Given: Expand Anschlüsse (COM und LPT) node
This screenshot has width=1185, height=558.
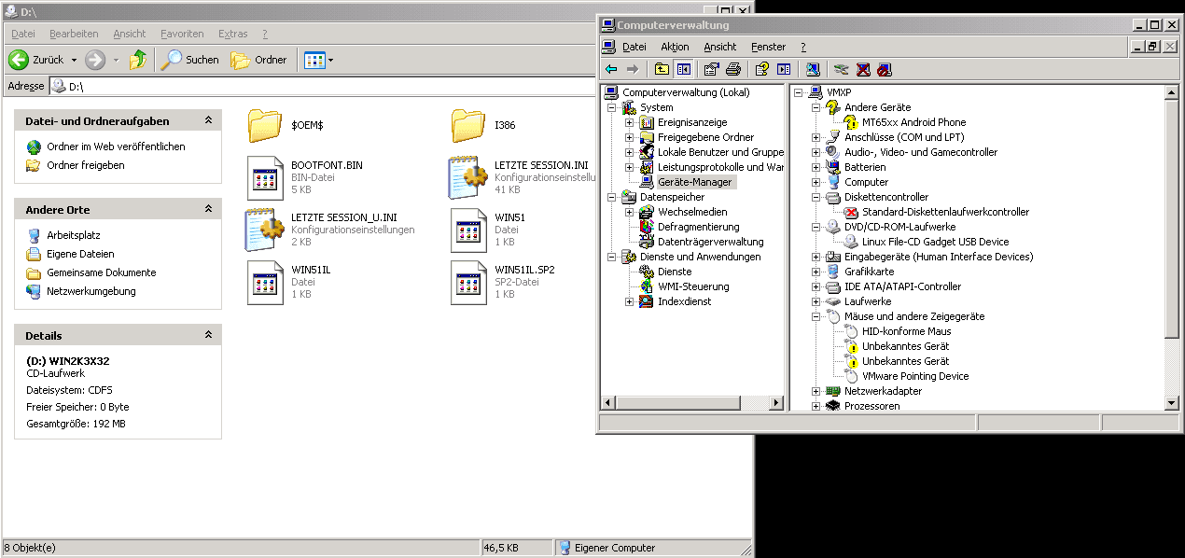Looking at the screenshot, I should pos(816,137).
